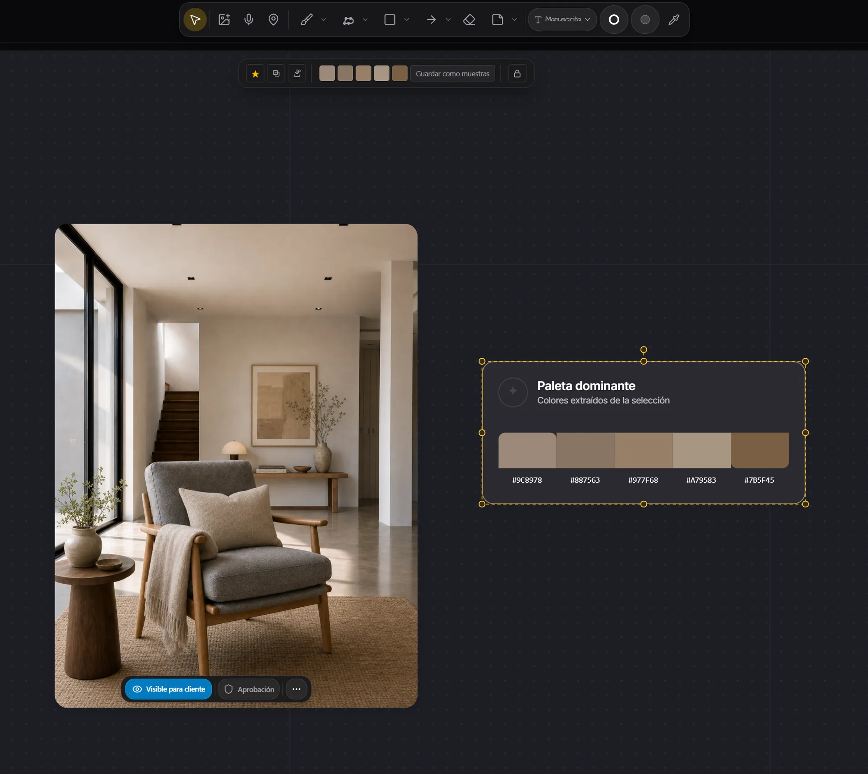Open the three-dots more menu

click(x=296, y=689)
